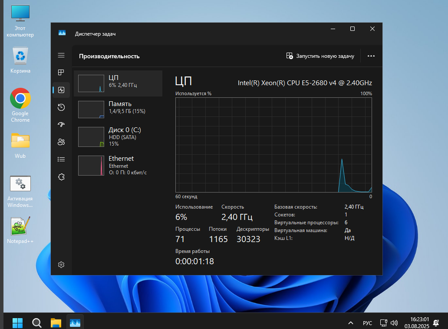Open the App history page icon
The width and height of the screenshot is (448, 329).
pos(61,107)
